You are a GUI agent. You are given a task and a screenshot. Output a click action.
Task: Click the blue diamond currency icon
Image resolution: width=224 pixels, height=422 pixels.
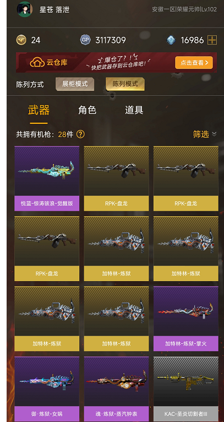click(x=171, y=40)
